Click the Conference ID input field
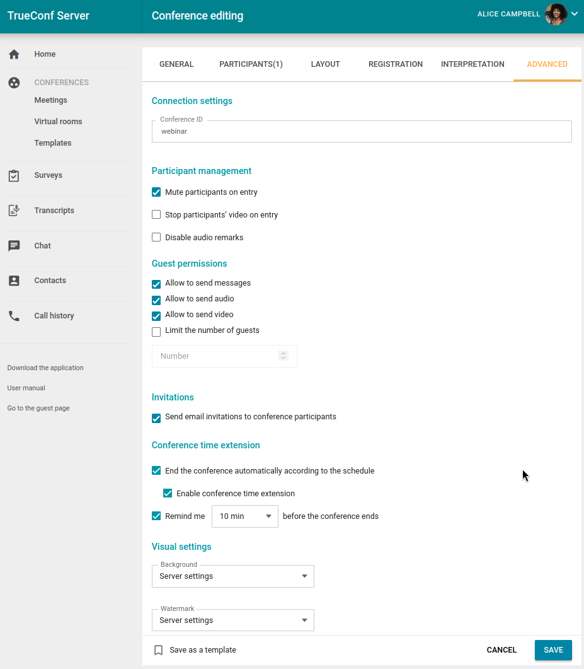584x669 pixels. pyautogui.click(x=362, y=132)
